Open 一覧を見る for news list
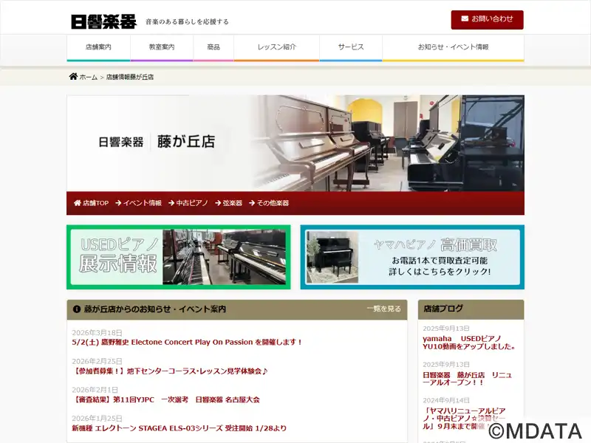The image size is (591, 443). coord(383,309)
